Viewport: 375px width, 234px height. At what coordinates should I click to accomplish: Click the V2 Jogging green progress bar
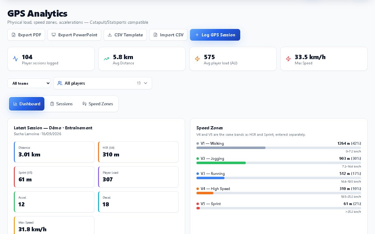[279, 163]
